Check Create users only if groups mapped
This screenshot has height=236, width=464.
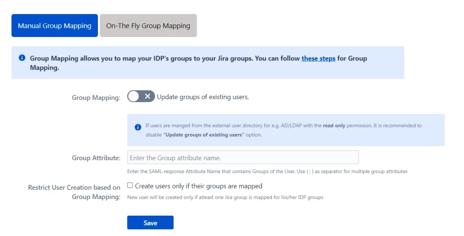(x=130, y=185)
